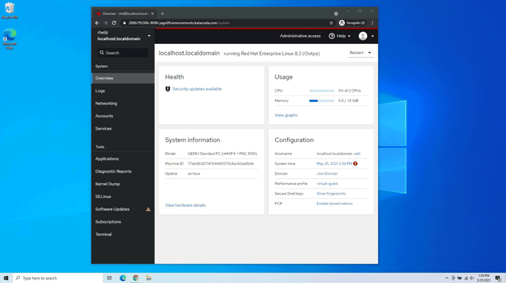Screen dimensions: 506x283
Task: Open Subscriptions page
Action: click(x=123, y=221)
